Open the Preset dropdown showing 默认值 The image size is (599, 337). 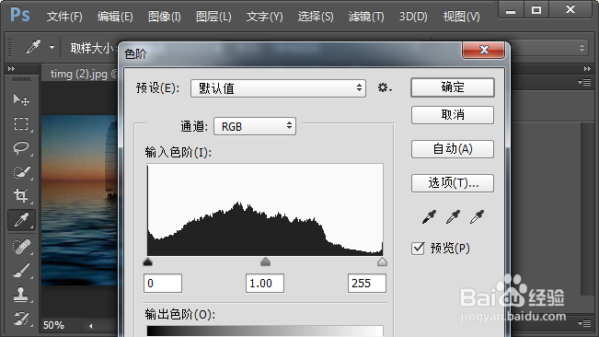click(278, 88)
